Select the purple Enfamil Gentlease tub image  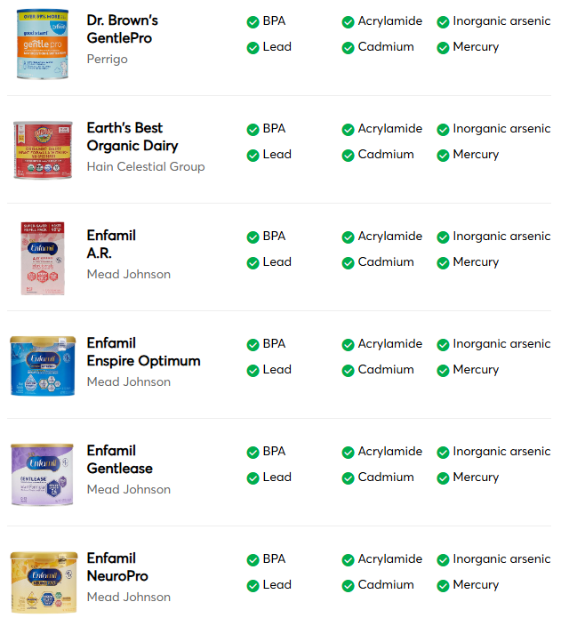pos(41,474)
